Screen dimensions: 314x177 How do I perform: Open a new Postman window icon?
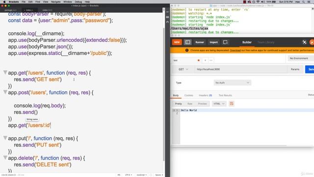point(225,42)
